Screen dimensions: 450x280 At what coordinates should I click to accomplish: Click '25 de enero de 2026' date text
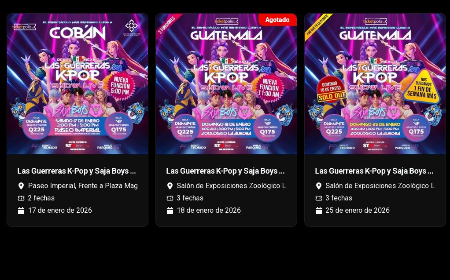click(358, 211)
